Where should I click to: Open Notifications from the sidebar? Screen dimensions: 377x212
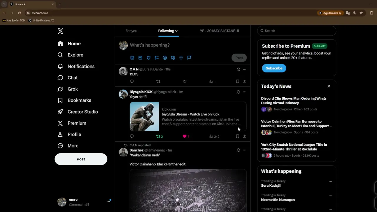coord(76,66)
